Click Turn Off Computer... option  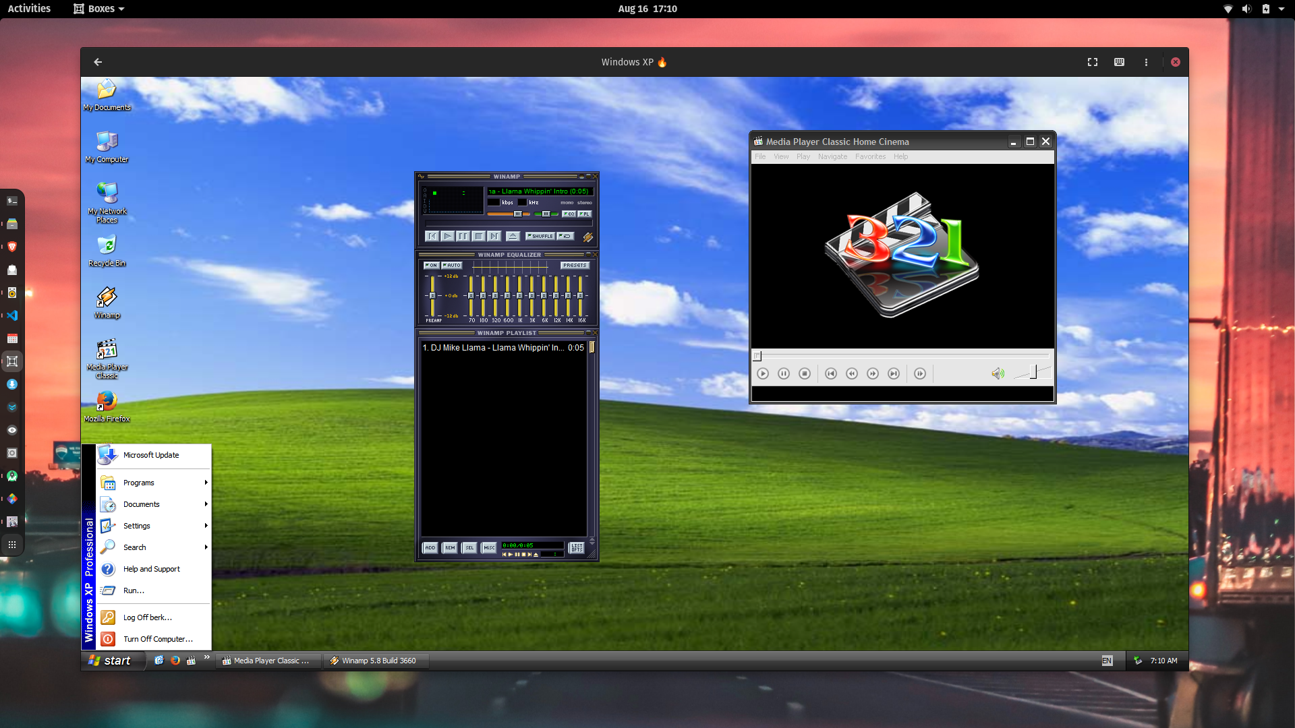(x=157, y=638)
